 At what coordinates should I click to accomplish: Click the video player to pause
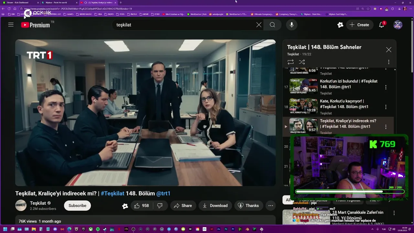pos(145,113)
